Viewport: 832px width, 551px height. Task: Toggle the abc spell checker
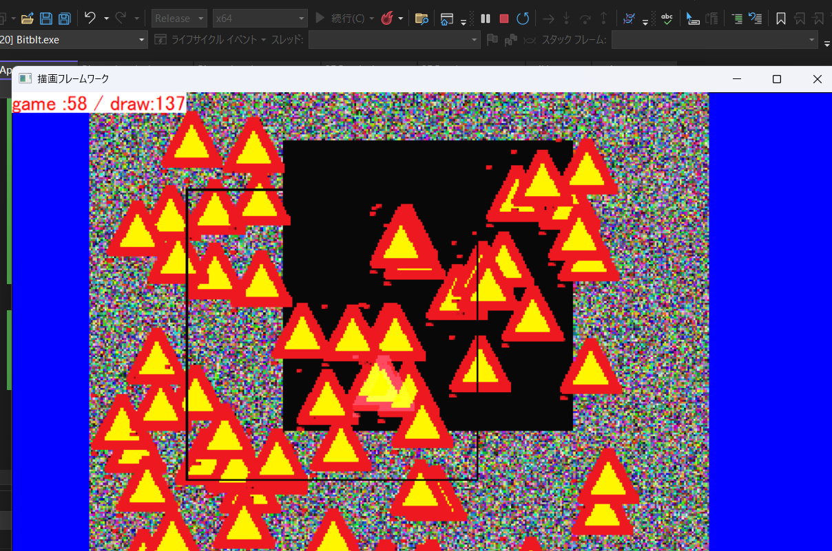(x=667, y=19)
